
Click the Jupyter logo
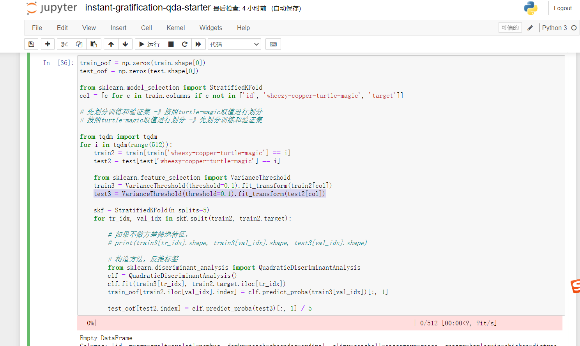click(51, 8)
